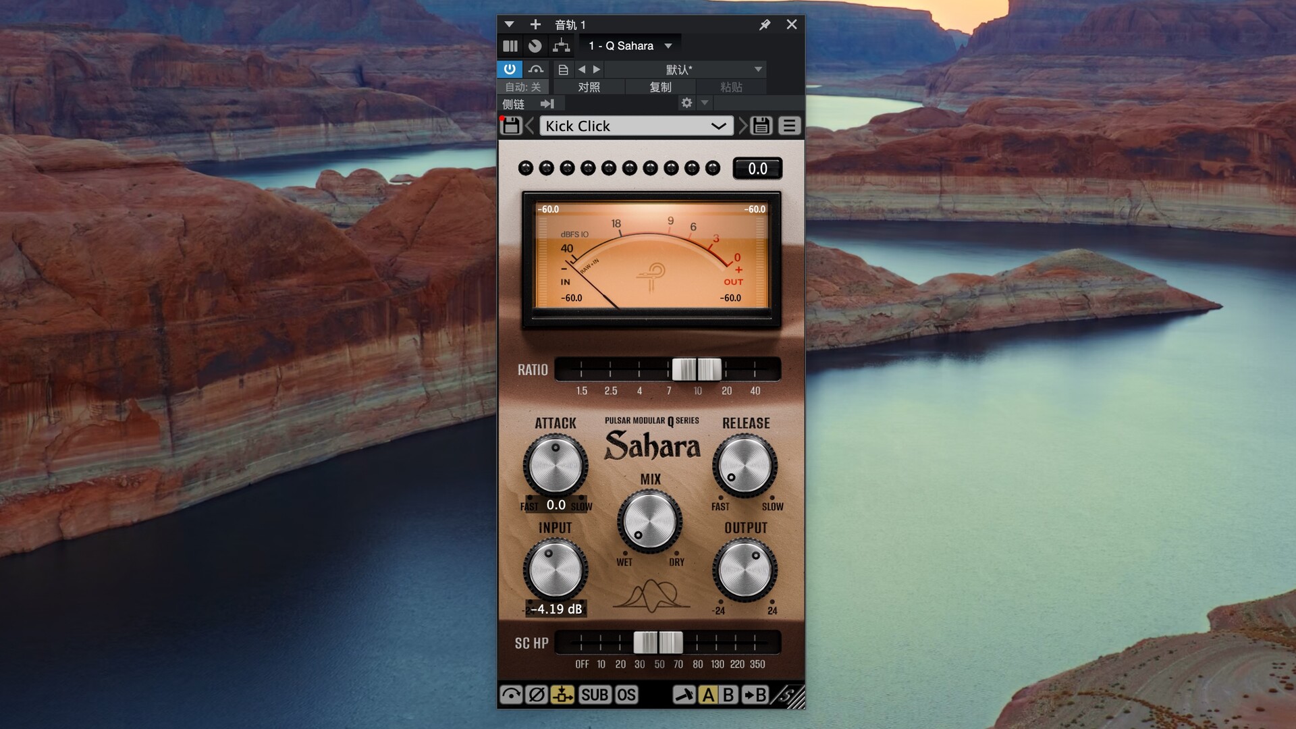Open the macro controls knob icon
The height and width of the screenshot is (729, 1296).
tap(535, 46)
